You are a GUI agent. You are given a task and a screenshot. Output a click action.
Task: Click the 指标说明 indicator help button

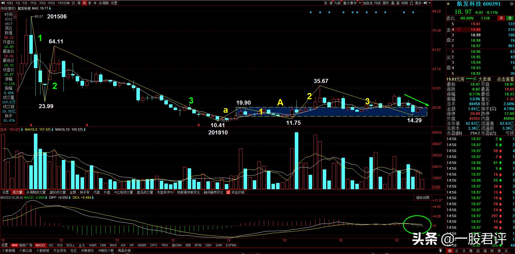click(x=423, y=198)
